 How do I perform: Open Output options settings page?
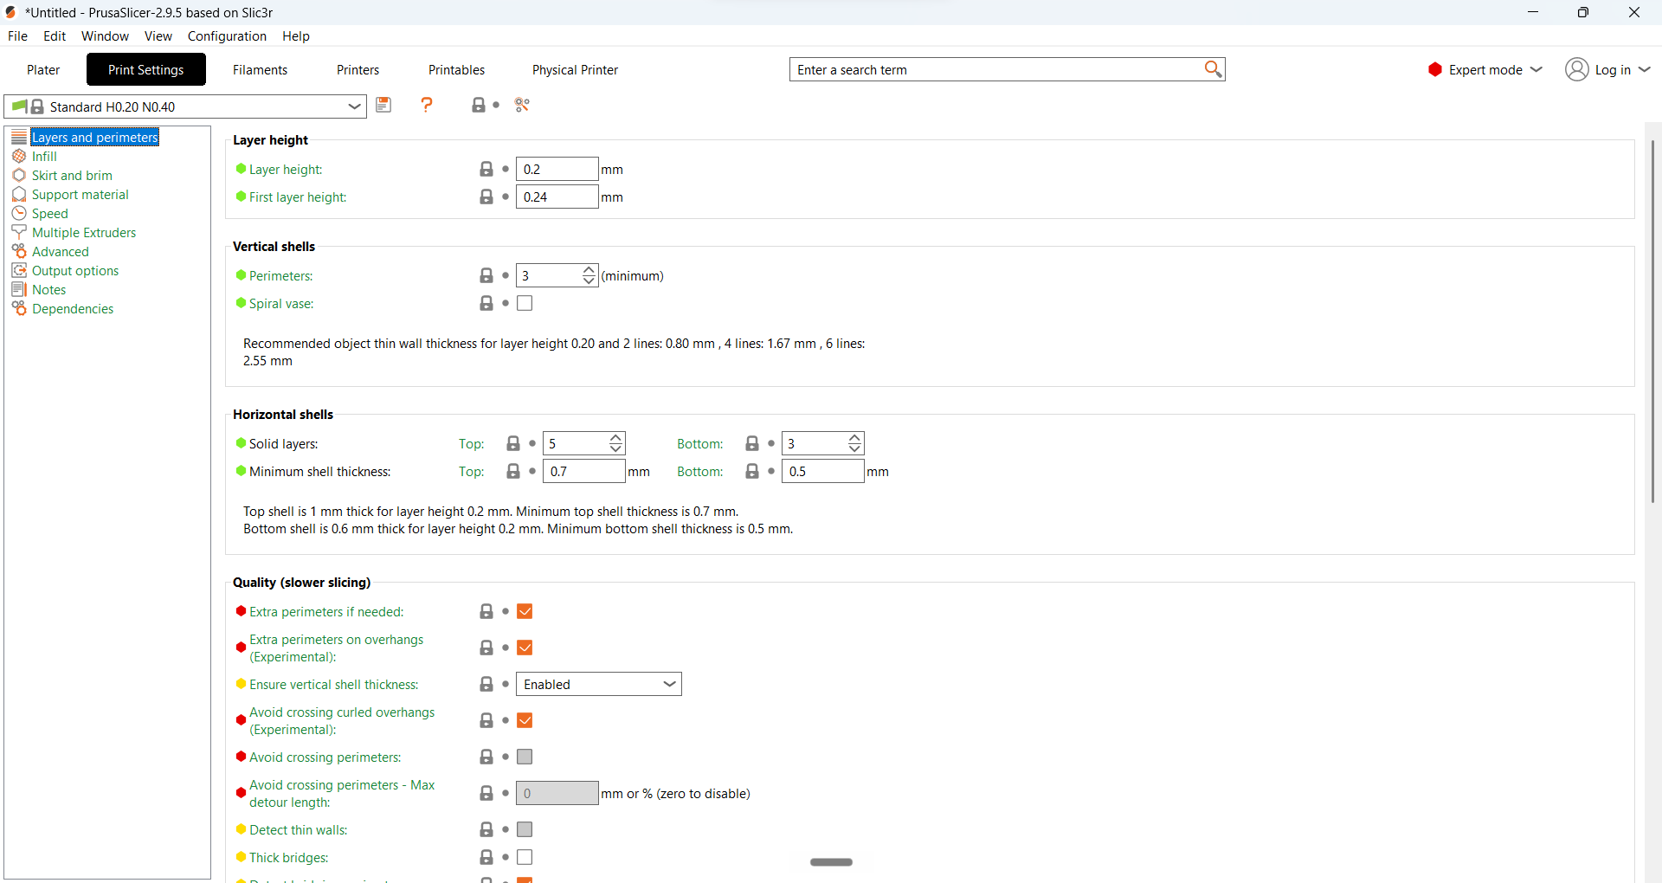coord(75,270)
